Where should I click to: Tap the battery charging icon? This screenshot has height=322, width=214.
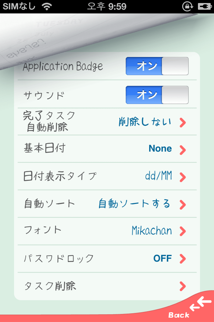click(204, 7)
